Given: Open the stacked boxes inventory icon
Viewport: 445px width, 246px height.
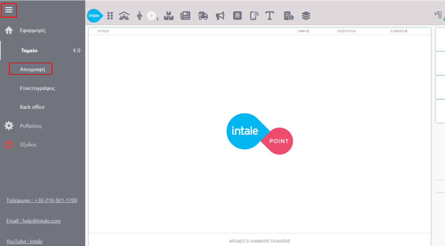Looking at the screenshot, I should point(169,16).
